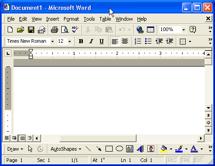This screenshot has height=166, width=215.
Task: Click the REC status bar indicator
Action: (172, 160)
